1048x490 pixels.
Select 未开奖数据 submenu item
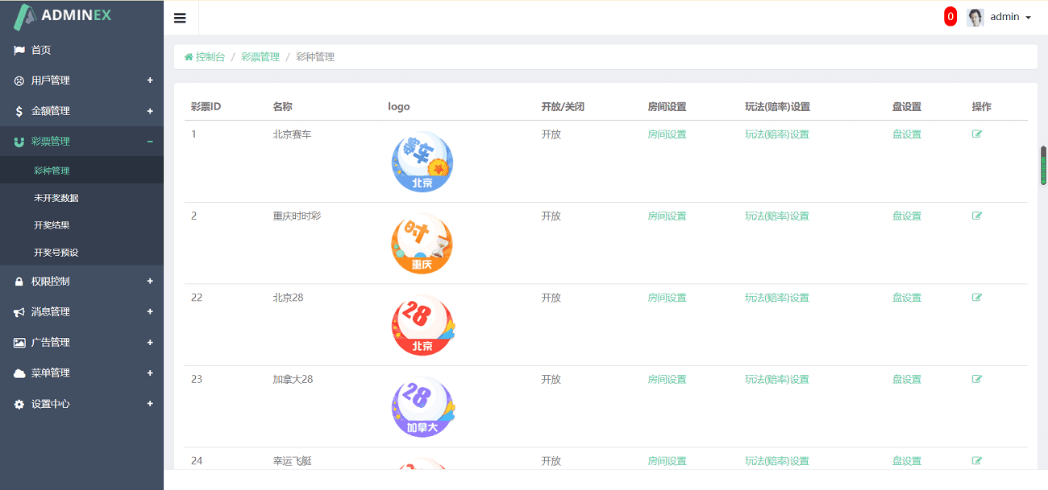(x=56, y=198)
